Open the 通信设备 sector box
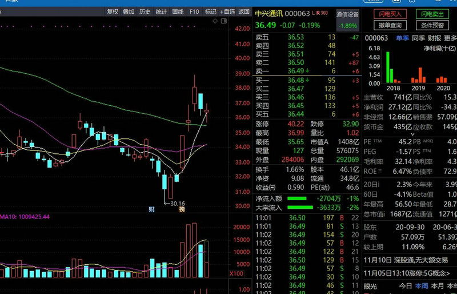Screen dimensions: 457x294 tap(347, 20)
